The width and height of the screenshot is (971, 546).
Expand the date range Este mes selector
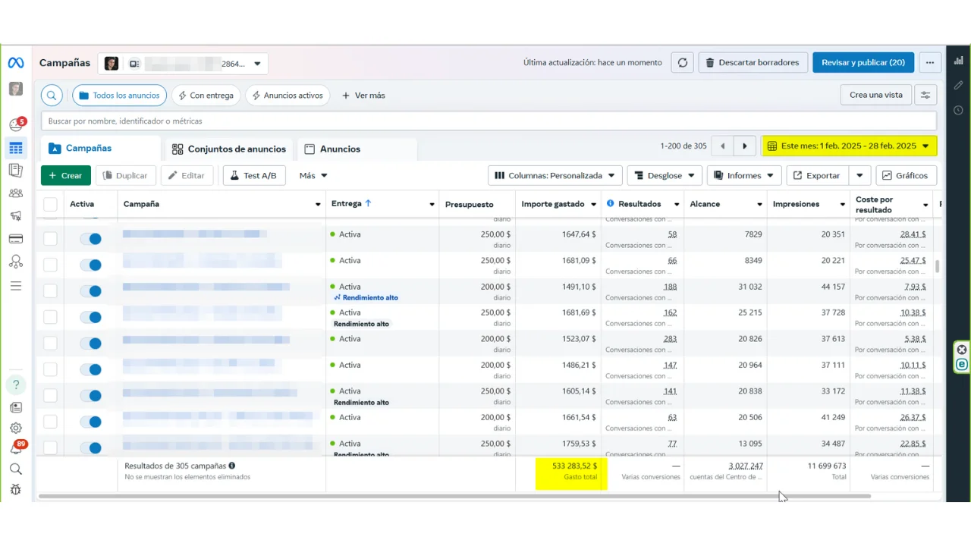click(x=849, y=146)
